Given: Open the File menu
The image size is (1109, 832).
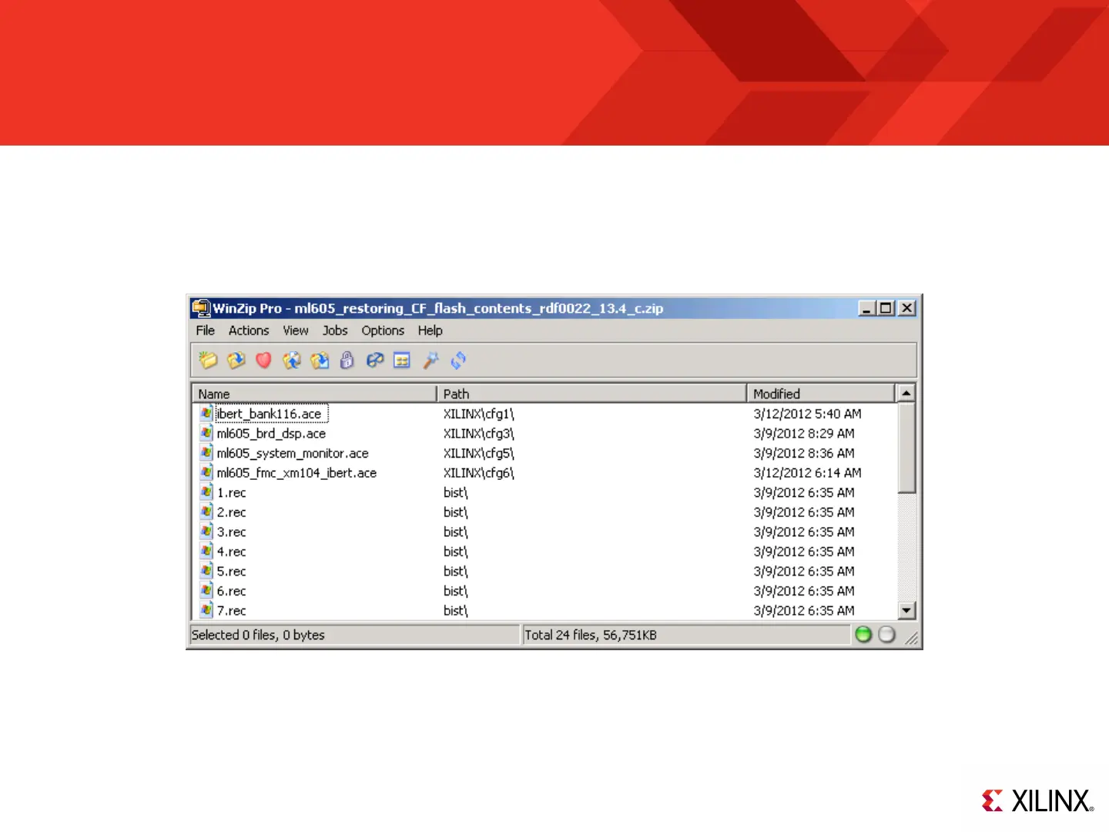Looking at the screenshot, I should [206, 330].
